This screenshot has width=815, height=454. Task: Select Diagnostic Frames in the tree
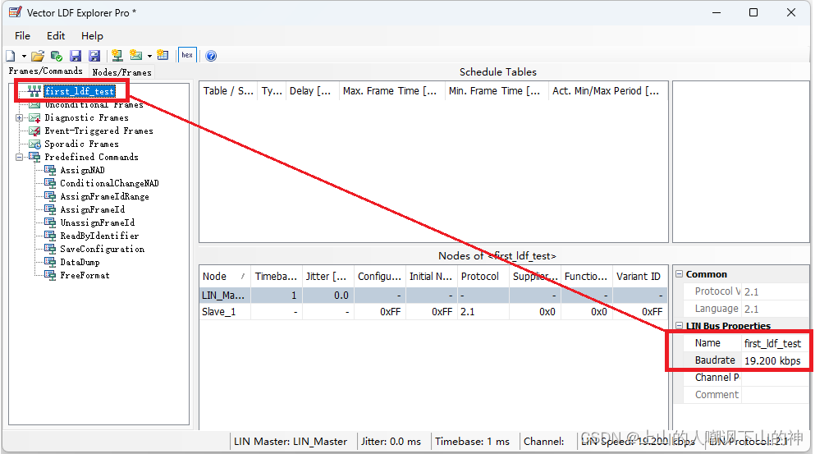pyautogui.click(x=86, y=117)
